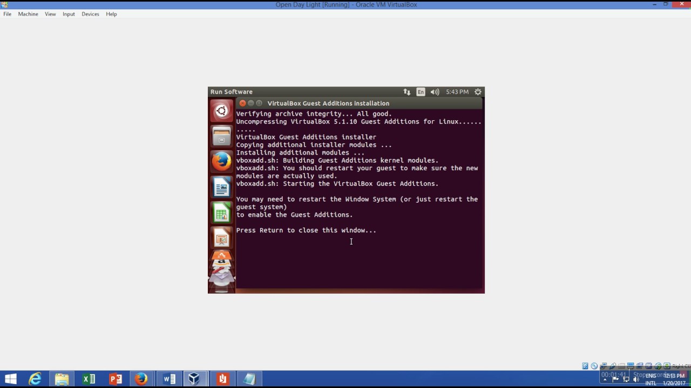Open Ubuntu network connections indicator
Viewport: 691px width, 388px height.
(x=407, y=92)
